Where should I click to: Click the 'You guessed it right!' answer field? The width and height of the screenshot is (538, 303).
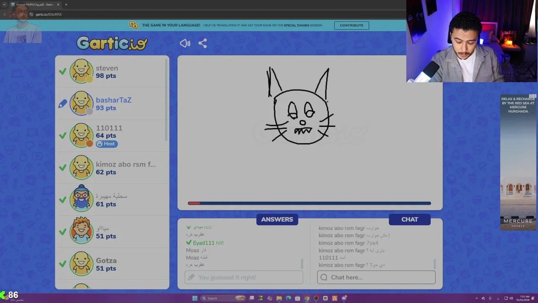pyautogui.click(x=244, y=277)
